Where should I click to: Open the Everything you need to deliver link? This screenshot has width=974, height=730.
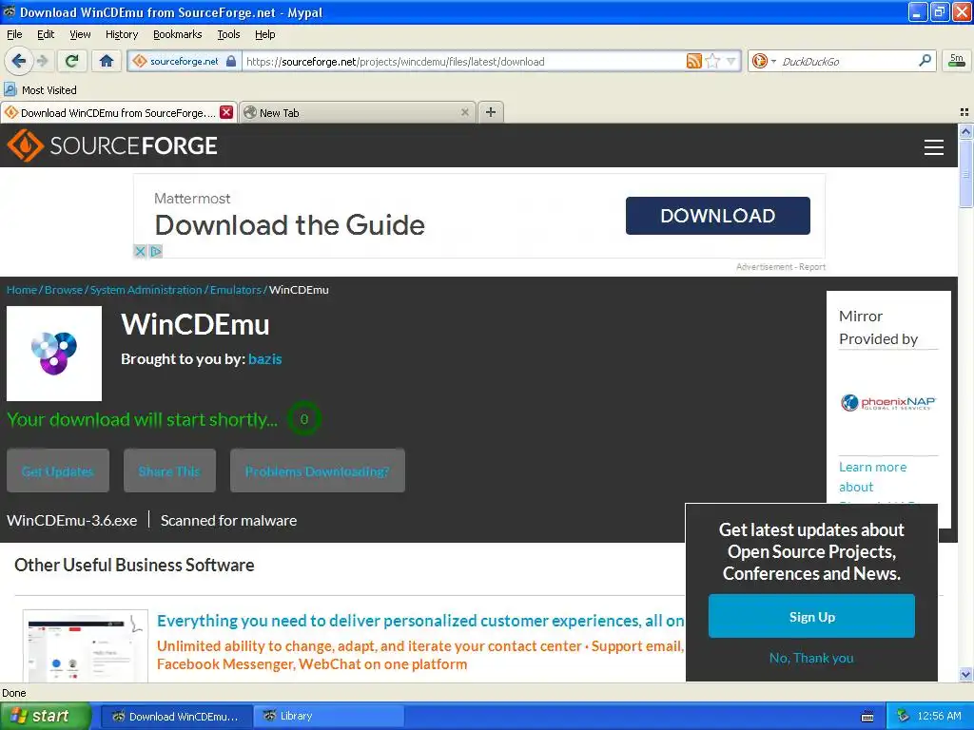[420, 621]
